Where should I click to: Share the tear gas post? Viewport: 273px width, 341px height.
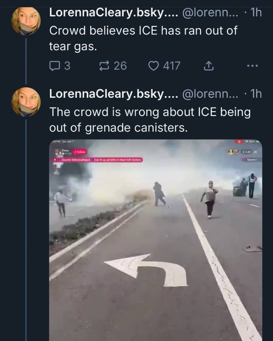(x=209, y=67)
